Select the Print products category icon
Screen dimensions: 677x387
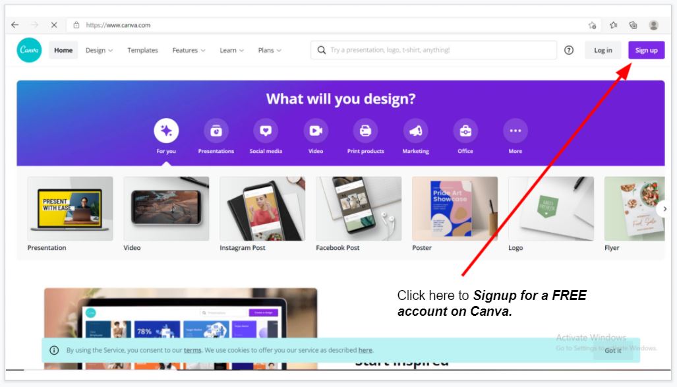pyautogui.click(x=366, y=131)
